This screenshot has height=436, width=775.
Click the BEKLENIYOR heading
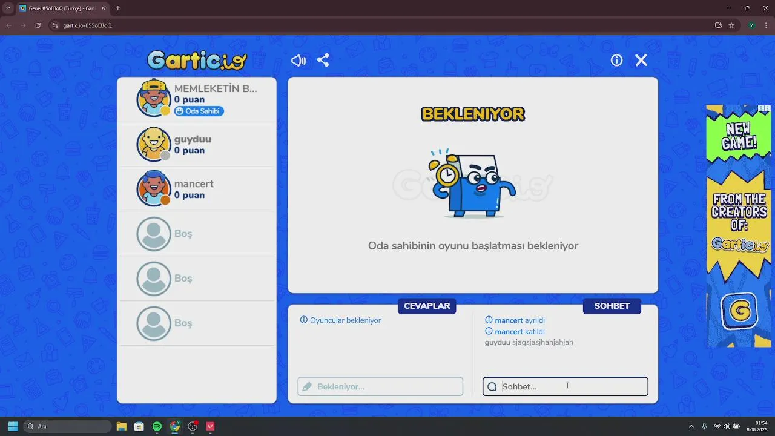pos(473,114)
